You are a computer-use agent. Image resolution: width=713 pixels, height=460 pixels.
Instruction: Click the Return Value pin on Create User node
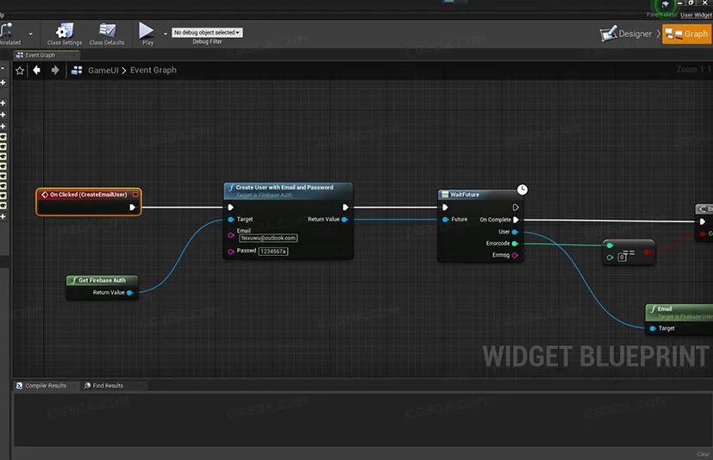pyautogui.click(x=344, y=220)
